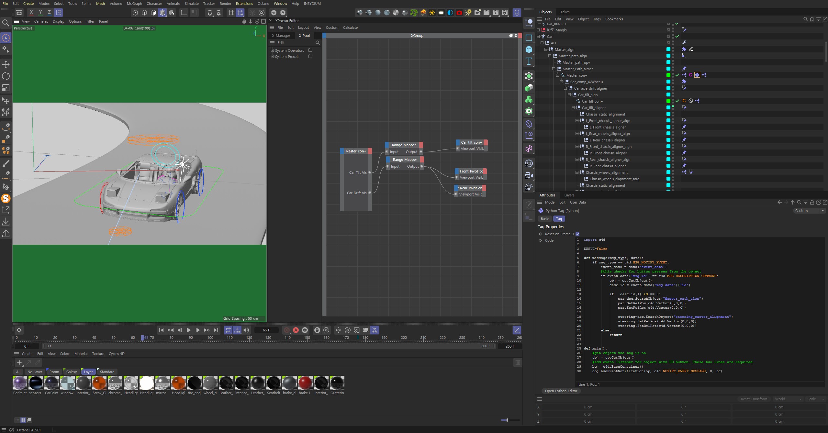The image size is (828, 433).
Task: Collapse the Master_algn hierarchy
Action: click(x=546, y=49)
